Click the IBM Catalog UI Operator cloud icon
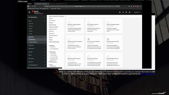The image size is (169, 95). coord(88,22)
